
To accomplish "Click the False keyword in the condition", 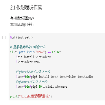I will (x=56, y=52).
